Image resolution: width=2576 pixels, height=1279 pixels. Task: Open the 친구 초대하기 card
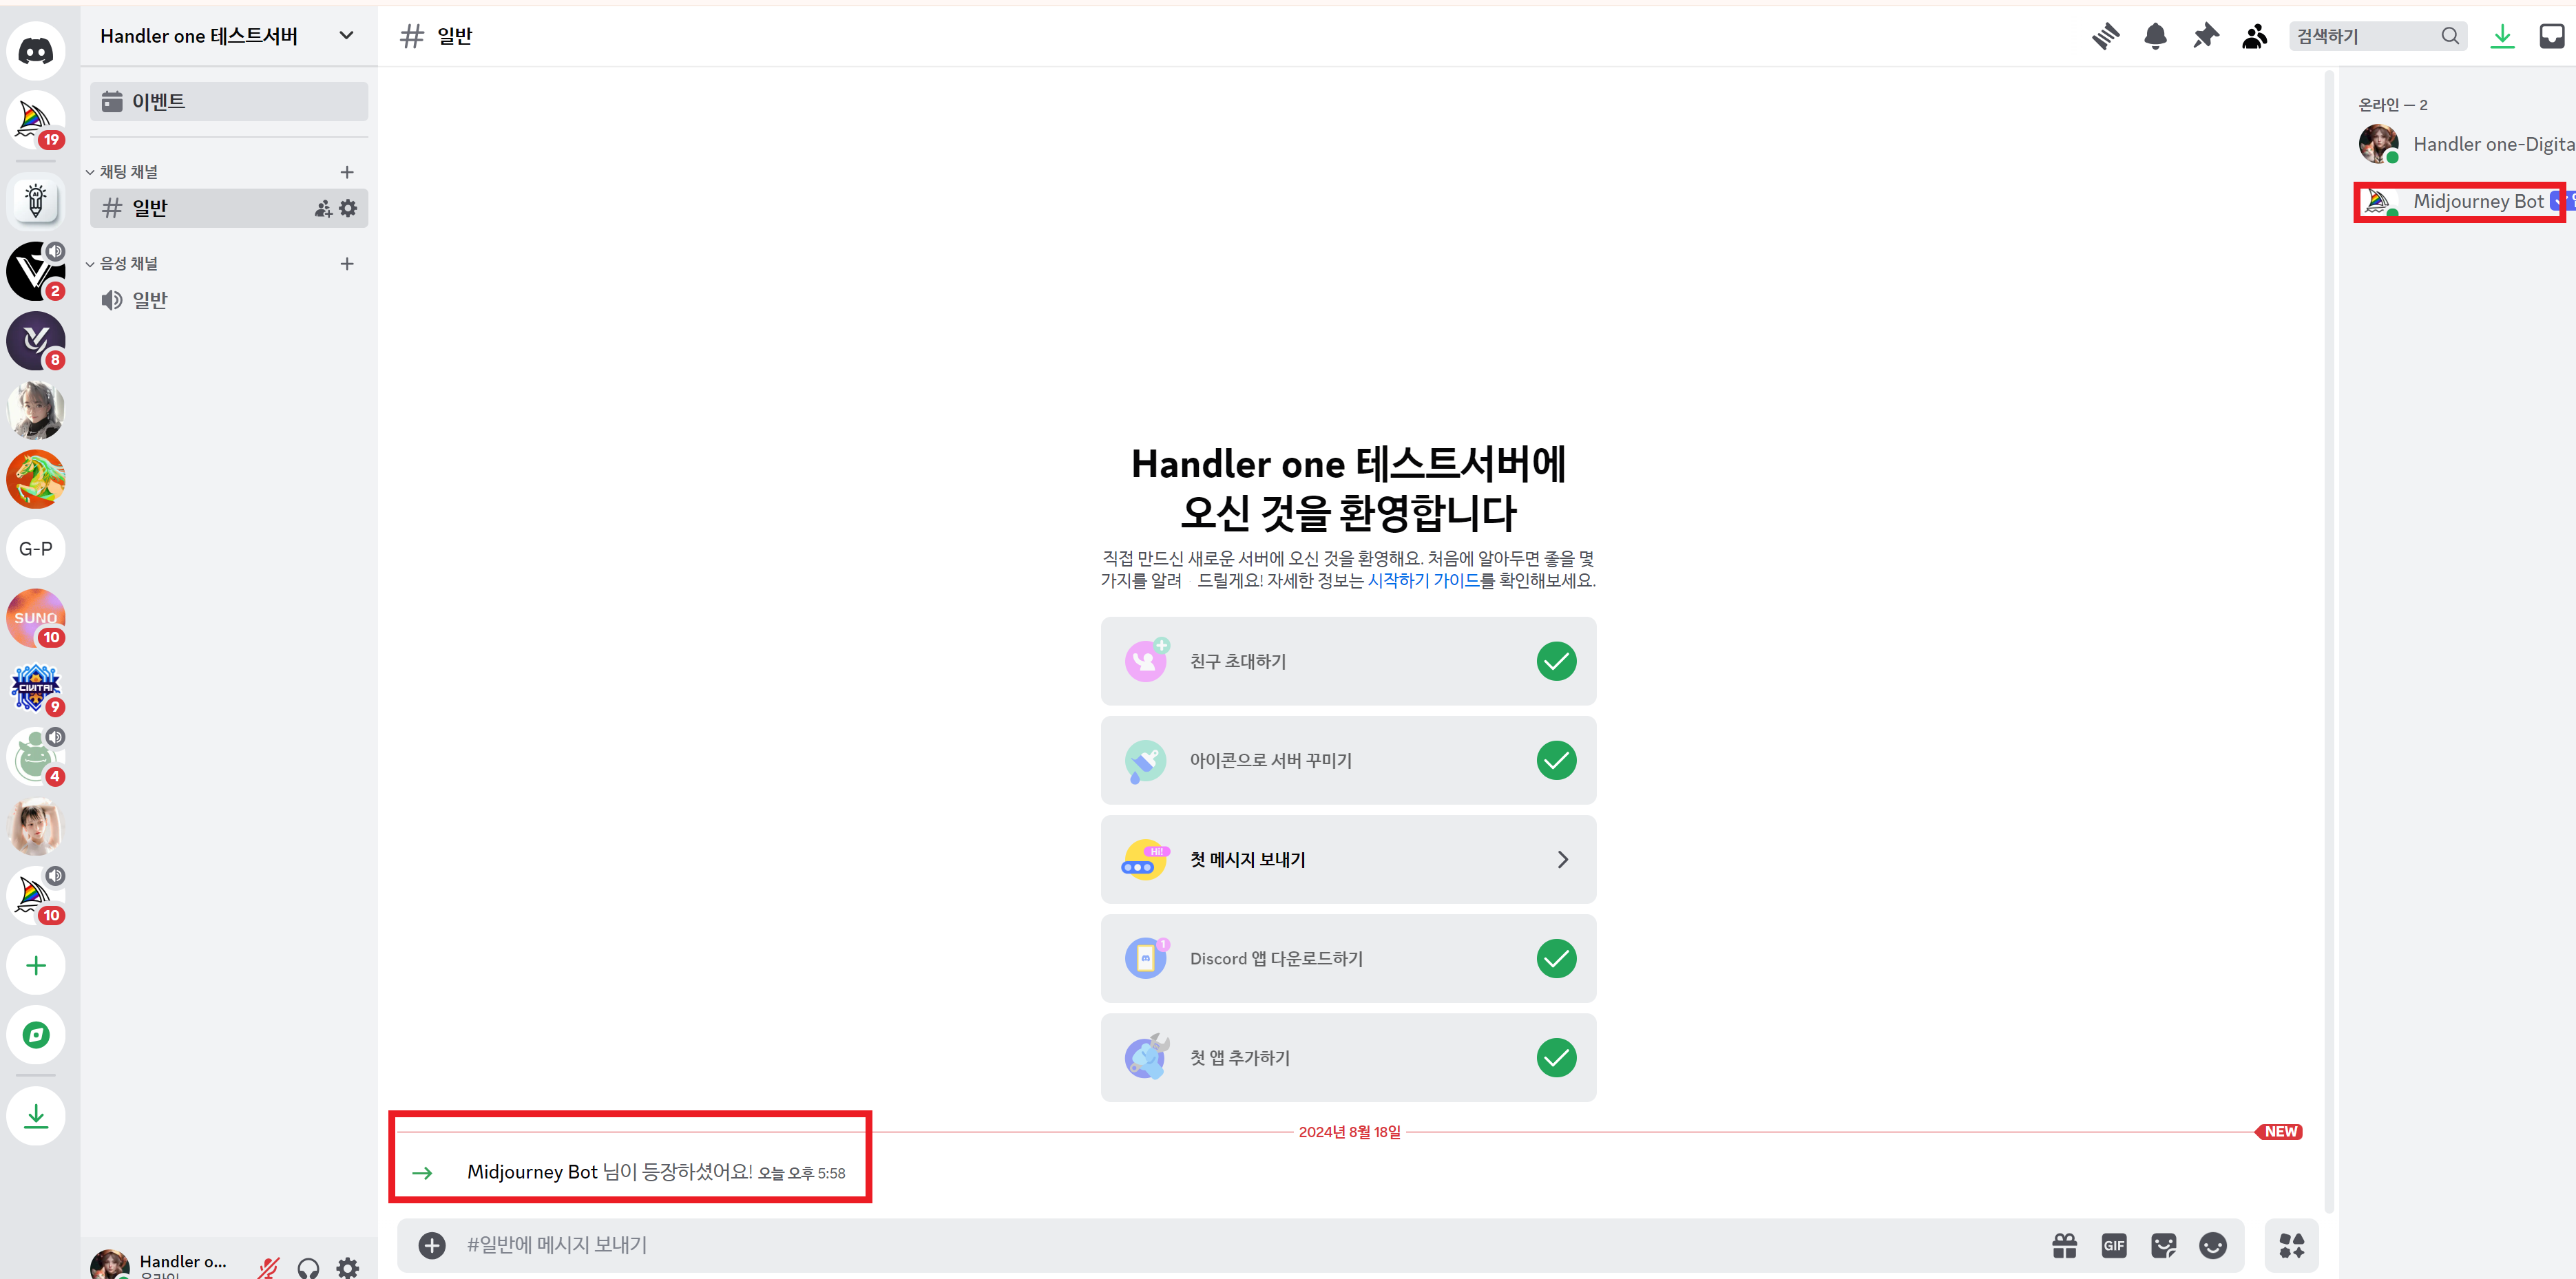[x=1348, y=661]
